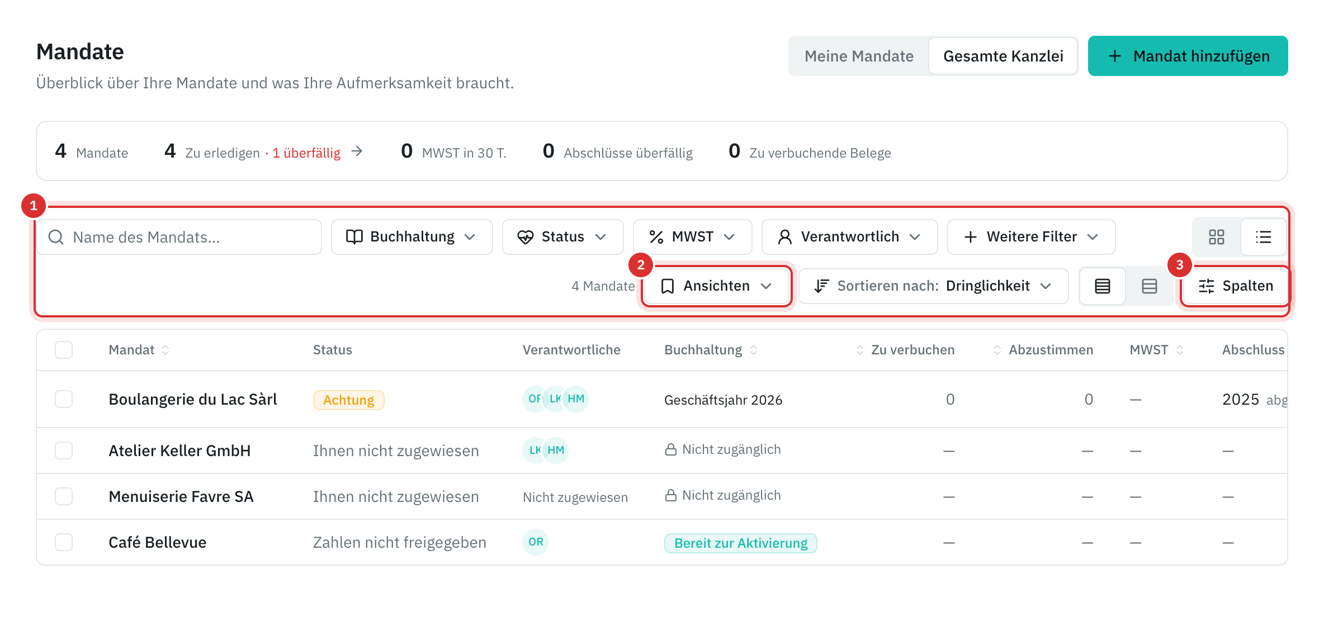Open Café Bellevue mandate
Viewport: 1324px width, 626px height.
[158, 542]
